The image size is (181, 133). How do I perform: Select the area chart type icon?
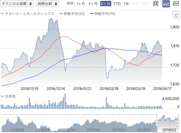click(166, 4)
